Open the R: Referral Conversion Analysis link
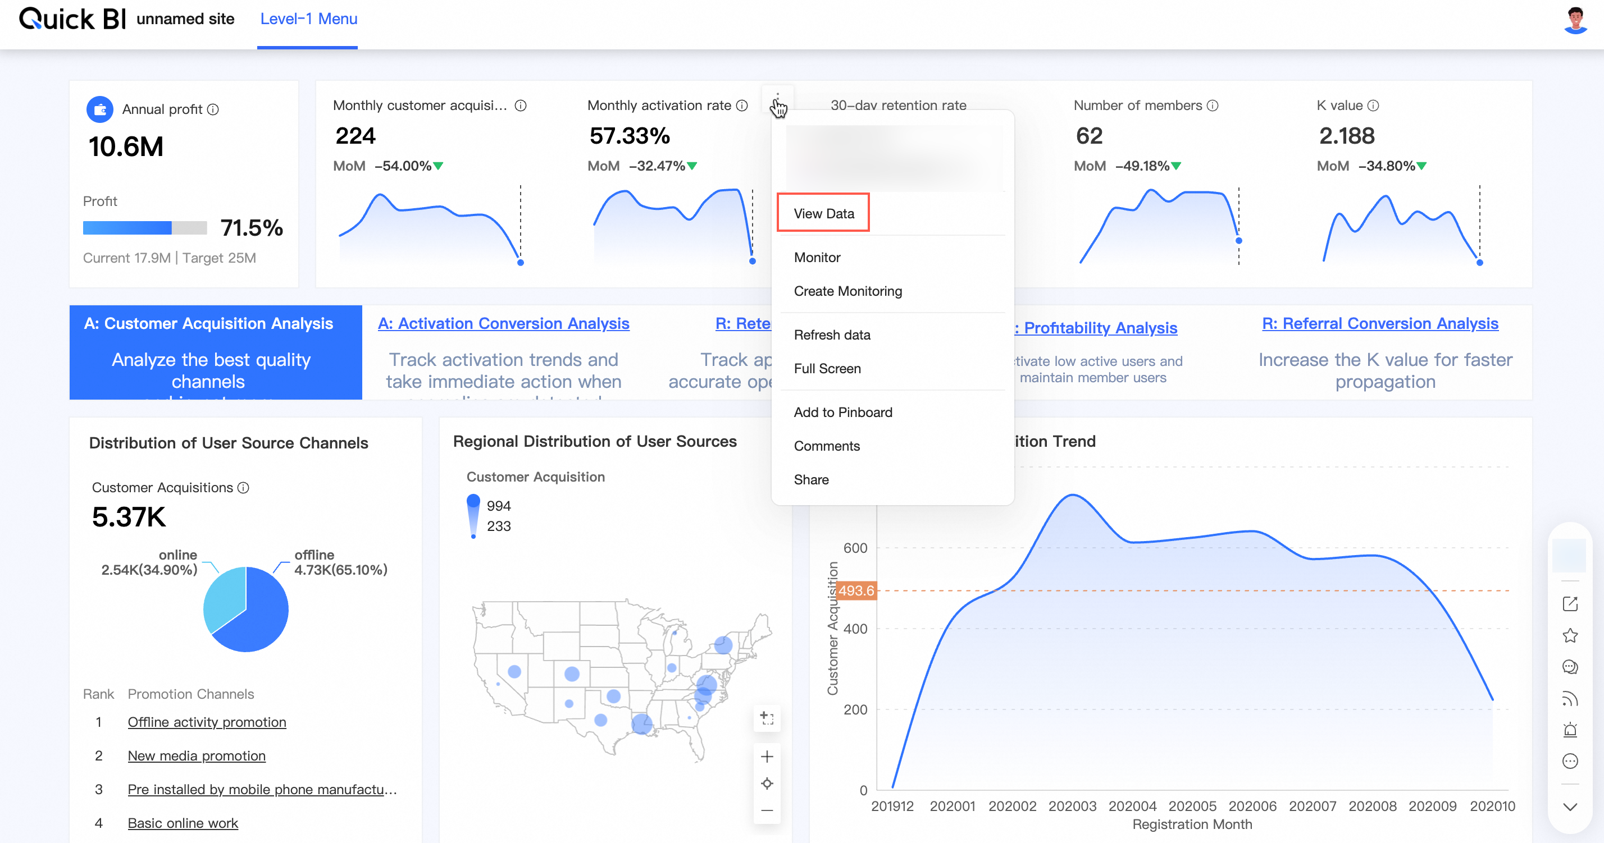Image resolution: width=1604 pixels, height=843 pixels. click(x=1379, y=323)
